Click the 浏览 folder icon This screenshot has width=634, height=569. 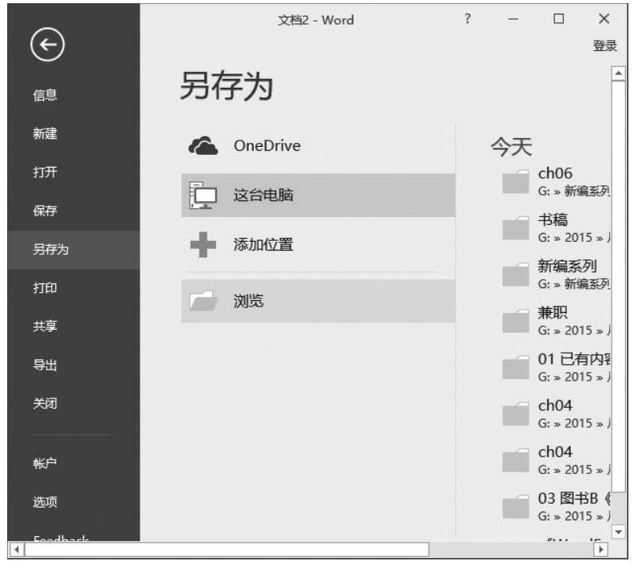click(203, 301)
